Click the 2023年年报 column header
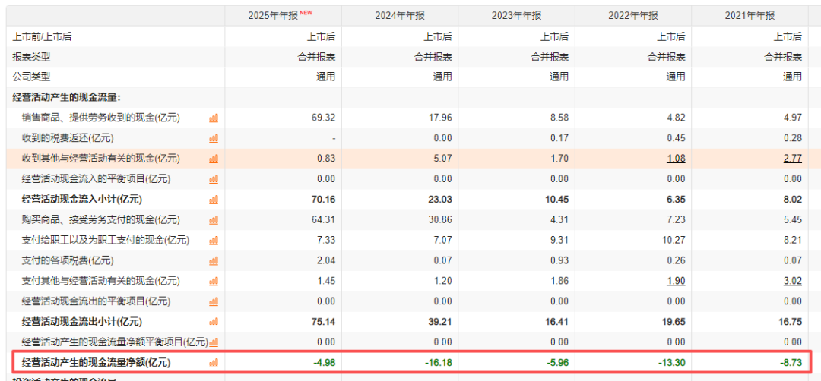Image resolution: width=821 pixels, height=381 pixels. coord(516,16)
